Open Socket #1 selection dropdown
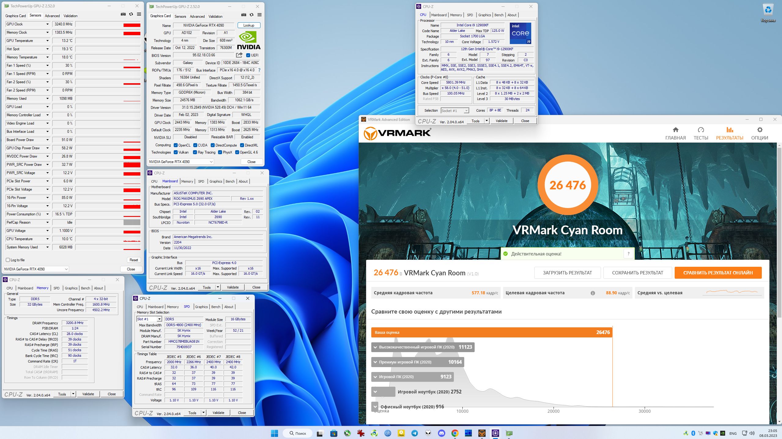782x439 pixels. point(455,111)
